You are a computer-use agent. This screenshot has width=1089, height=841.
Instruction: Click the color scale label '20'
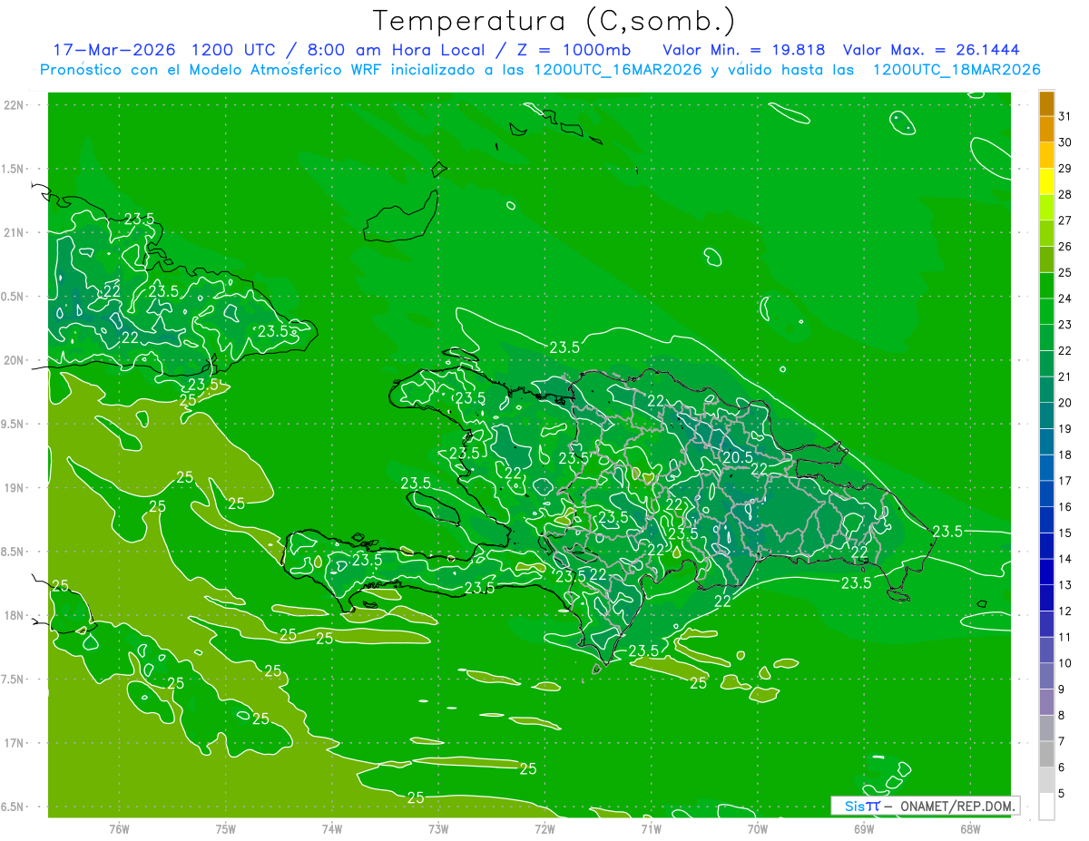tap(1065, 403)
